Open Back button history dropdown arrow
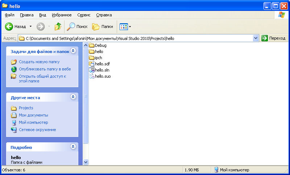The width and height of the screenshot is (290, 175). point(31,27)
